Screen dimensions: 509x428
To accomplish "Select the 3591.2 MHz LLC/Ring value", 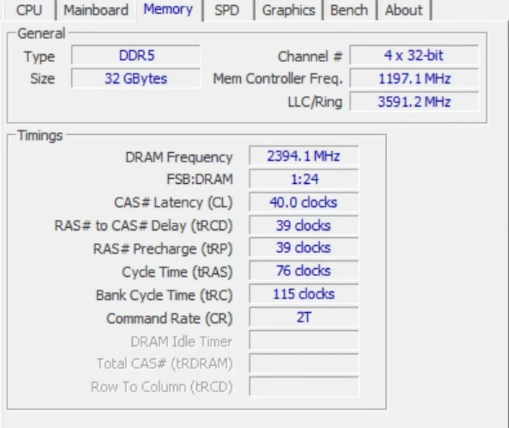I will [414, 102].
